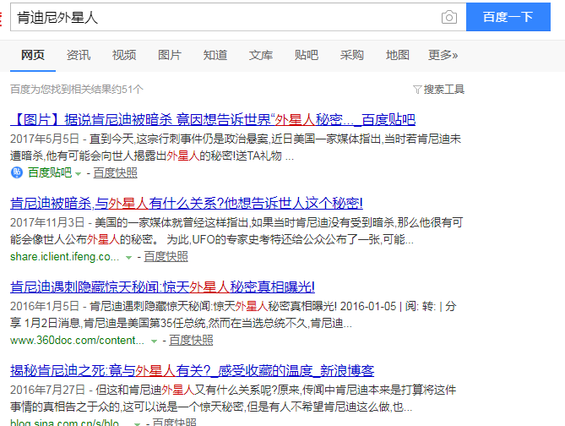Viewport: 565px width, 426px height.
Task: Click the share.iclient.ifeng.co... source URL
Action: (64, 256)
